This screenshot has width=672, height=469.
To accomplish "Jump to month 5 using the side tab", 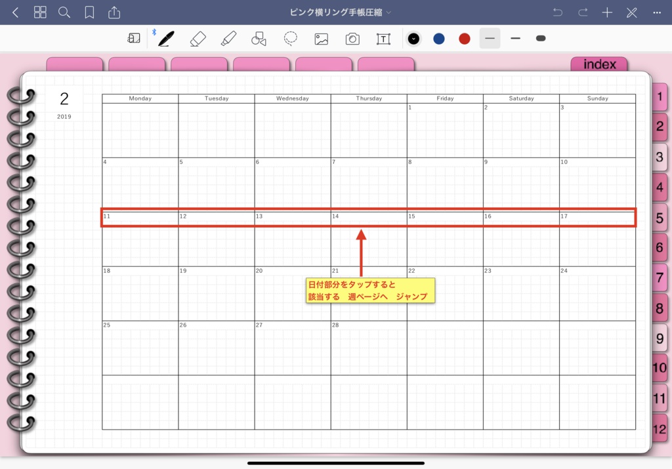I will tap(660, 218).
